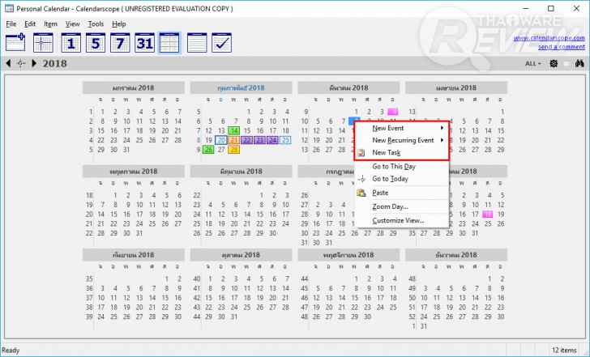Click the มกราคม 2018 (January) month header
Screen dimensions: 590x357
133,88
